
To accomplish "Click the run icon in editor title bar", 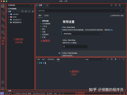I will pos(112,5).
